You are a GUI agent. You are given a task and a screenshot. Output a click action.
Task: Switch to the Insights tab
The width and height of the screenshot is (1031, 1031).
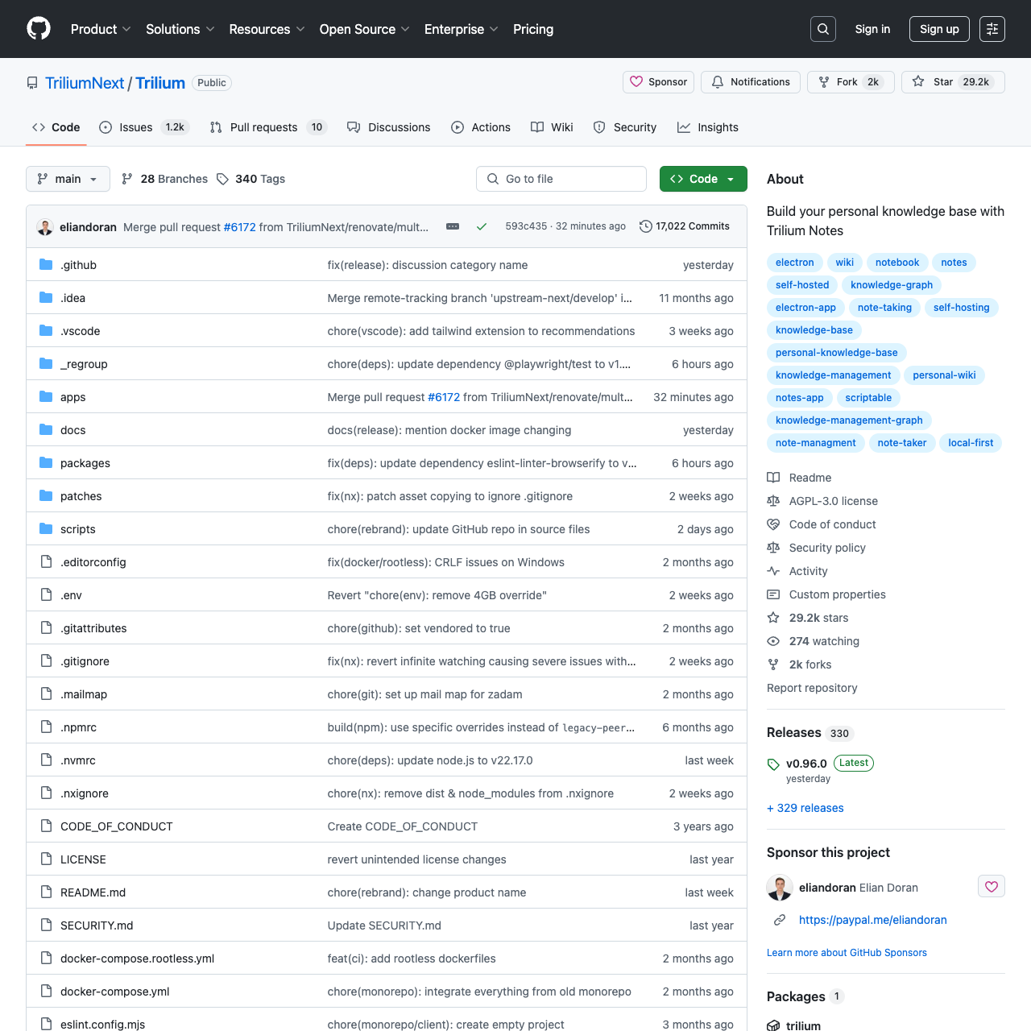pos(708,127)
